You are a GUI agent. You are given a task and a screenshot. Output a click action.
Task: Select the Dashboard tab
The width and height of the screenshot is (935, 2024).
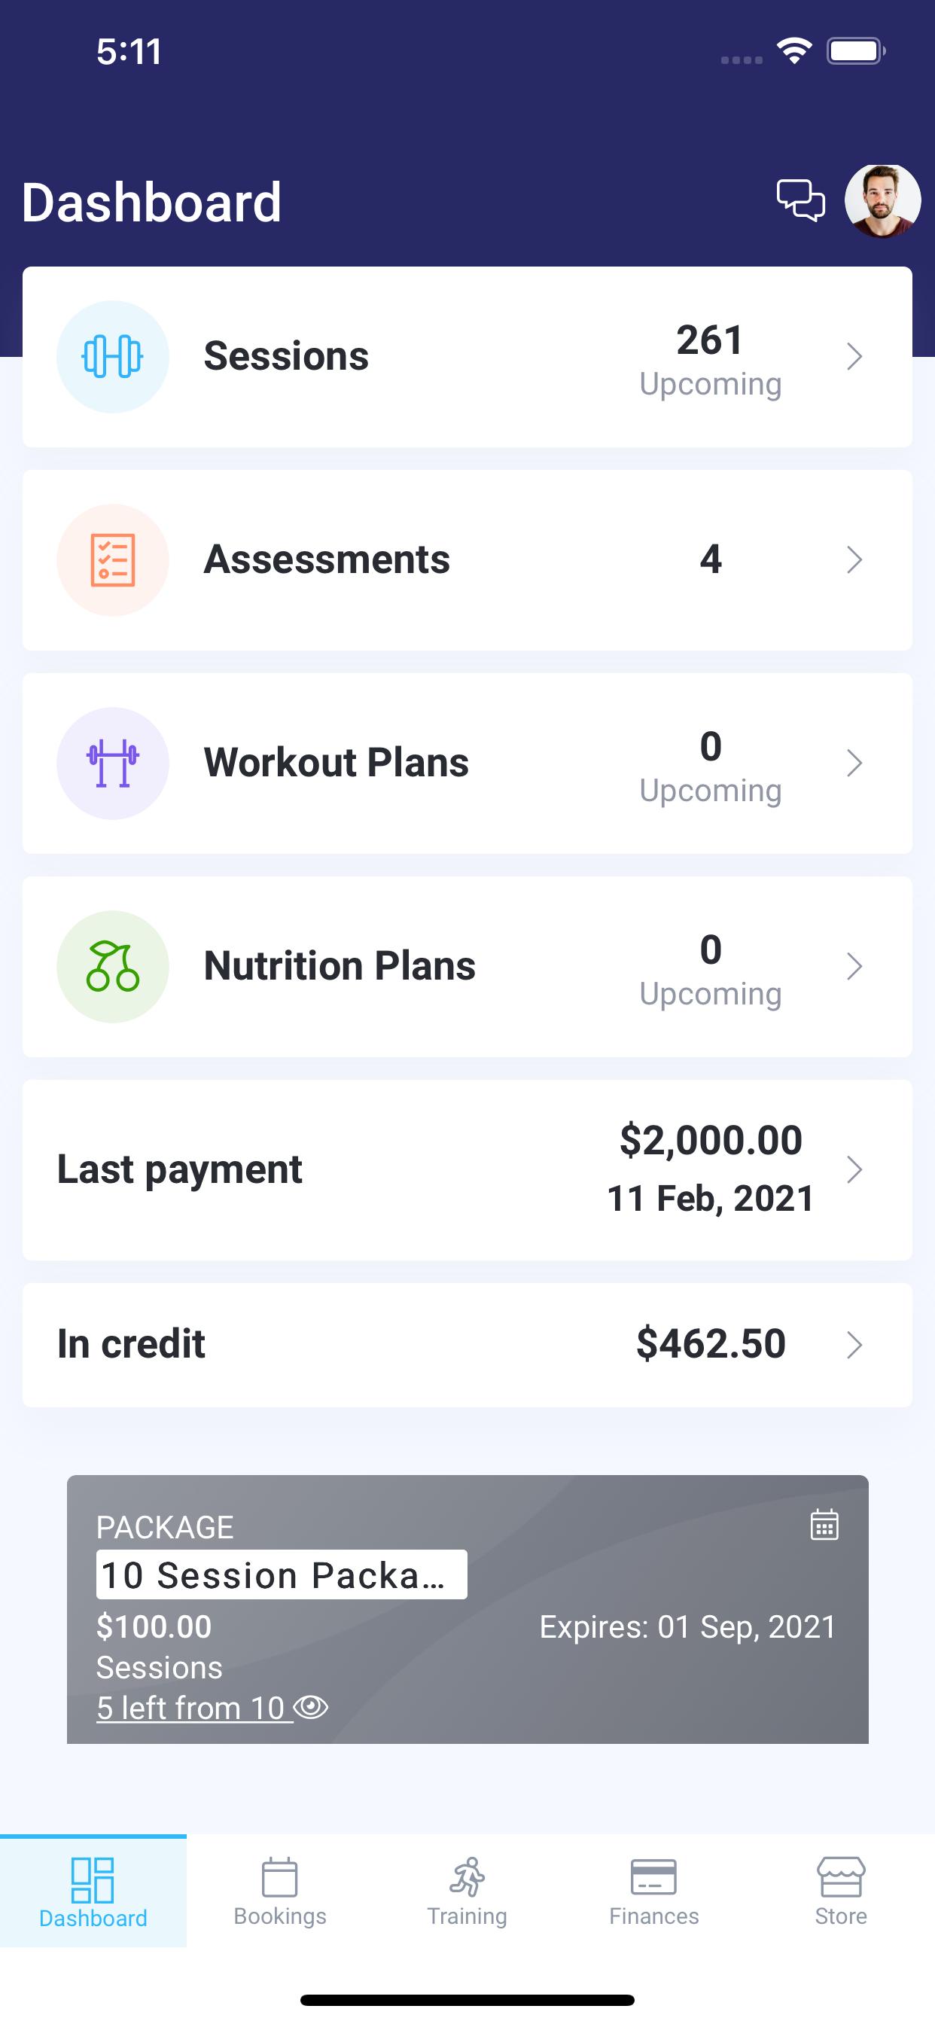pyautogui.click(x=93, y=1891)
